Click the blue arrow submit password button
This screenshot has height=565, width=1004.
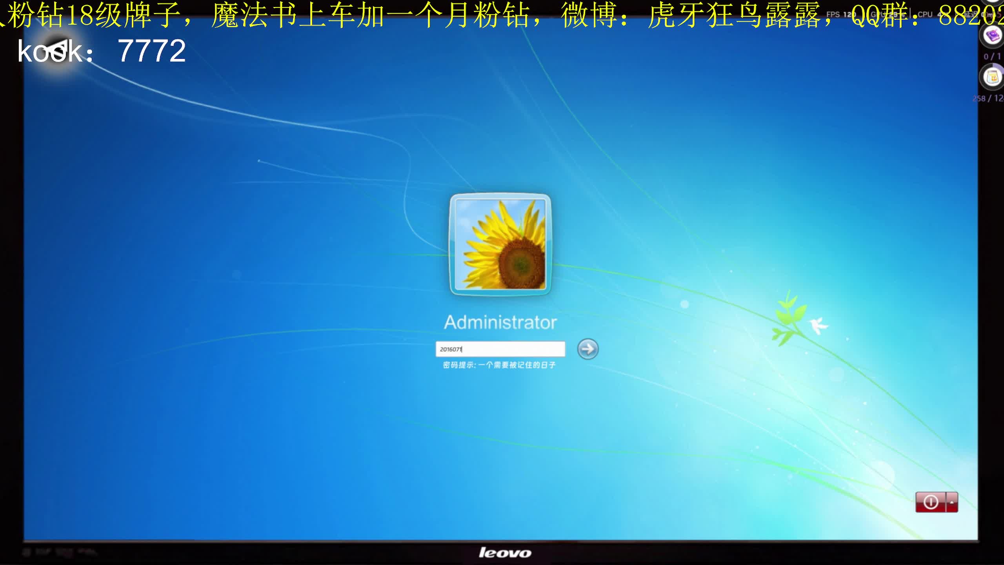point(587,349)
